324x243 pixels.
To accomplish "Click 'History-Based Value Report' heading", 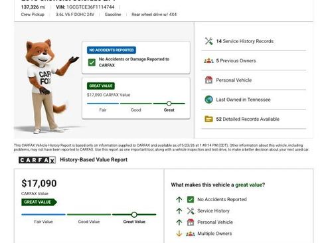I will 94,160.
